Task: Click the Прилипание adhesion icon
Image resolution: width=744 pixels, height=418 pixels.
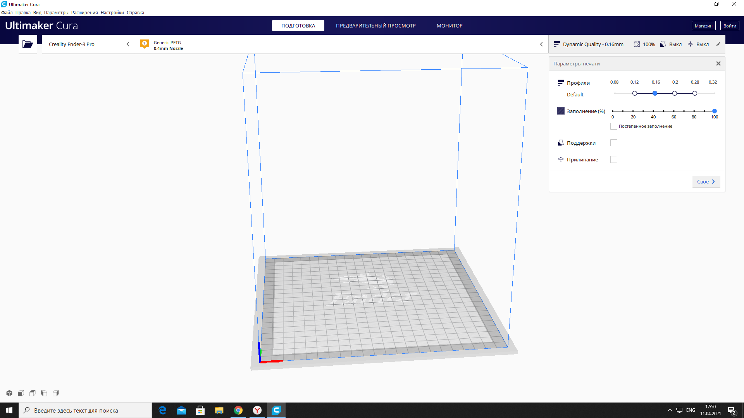Action: point(561,159)
